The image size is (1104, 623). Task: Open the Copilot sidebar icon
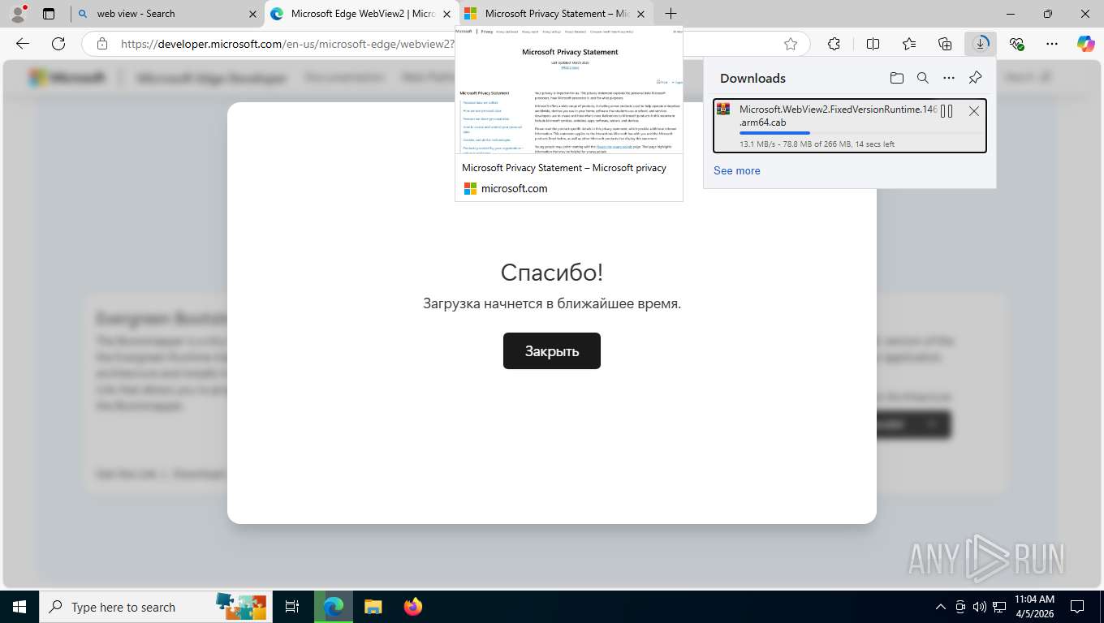[1086, 44]
